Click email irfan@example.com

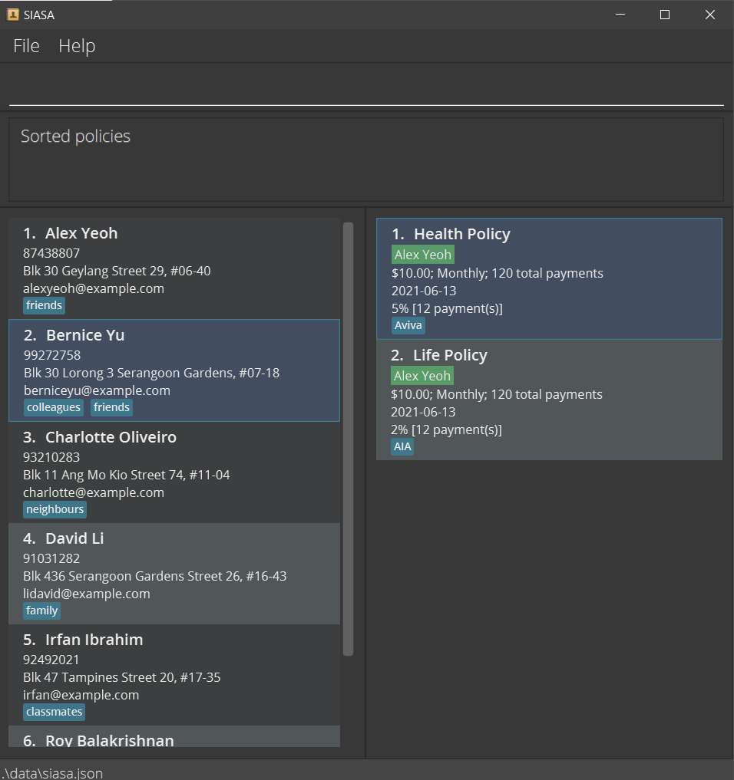click(x=81, y=695)
